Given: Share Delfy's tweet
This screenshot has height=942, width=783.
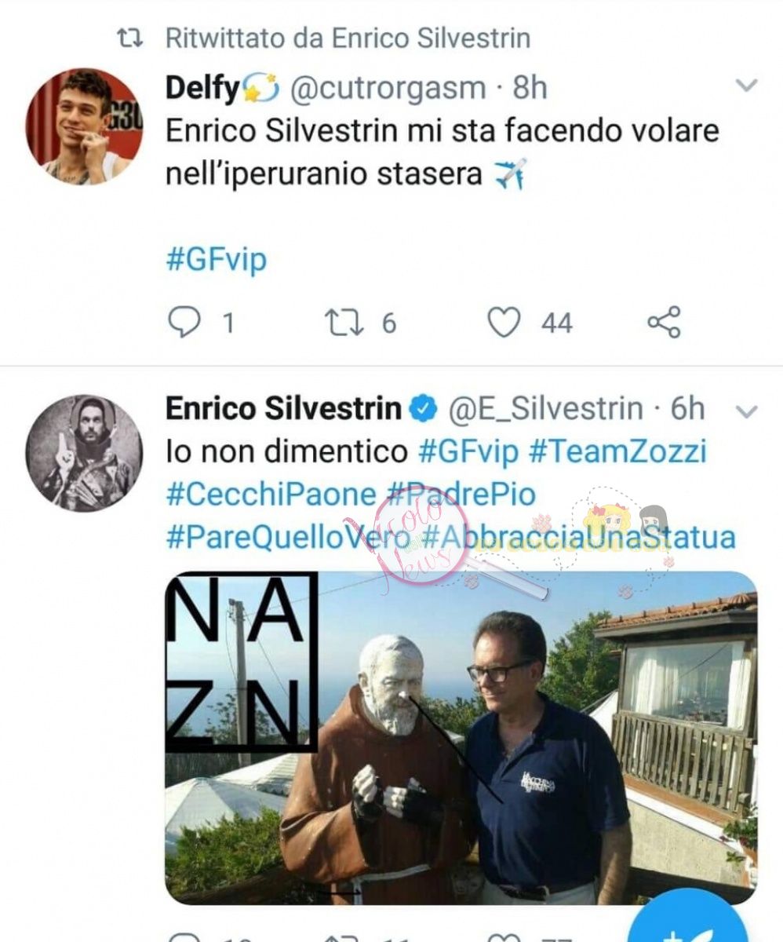Looking at the screenshot, I should 664,322.
